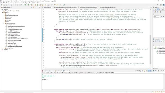165x93 pixels.
Task: Click the Java perspective icon
Action: click(164, 5)
